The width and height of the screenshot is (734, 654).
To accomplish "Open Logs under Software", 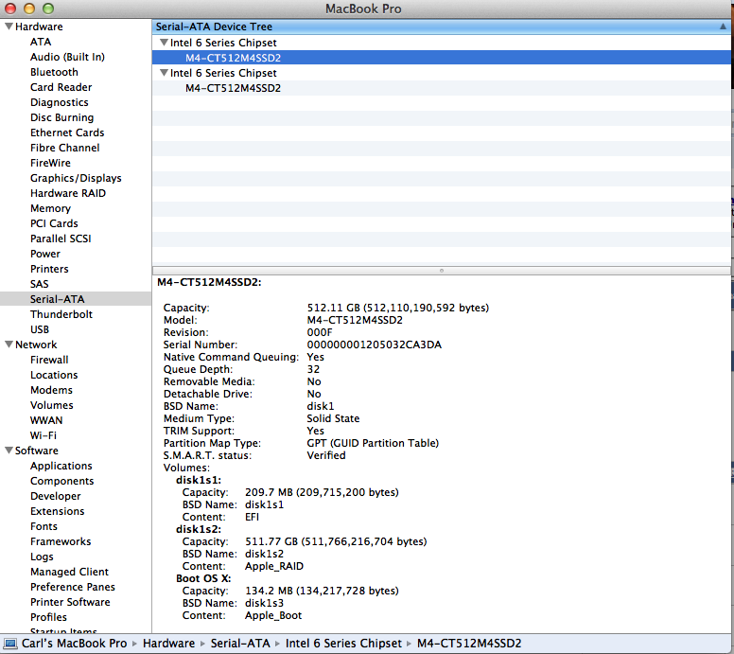I will click(42, 557).
